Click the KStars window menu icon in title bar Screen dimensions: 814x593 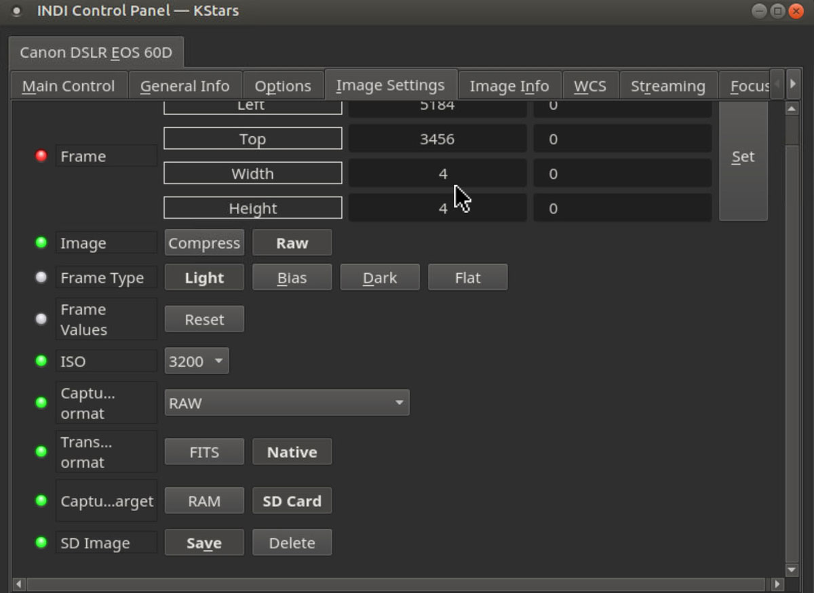point(17,12)
